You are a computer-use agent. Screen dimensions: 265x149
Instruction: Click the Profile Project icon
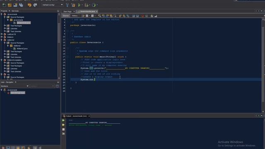click(94, 5)
